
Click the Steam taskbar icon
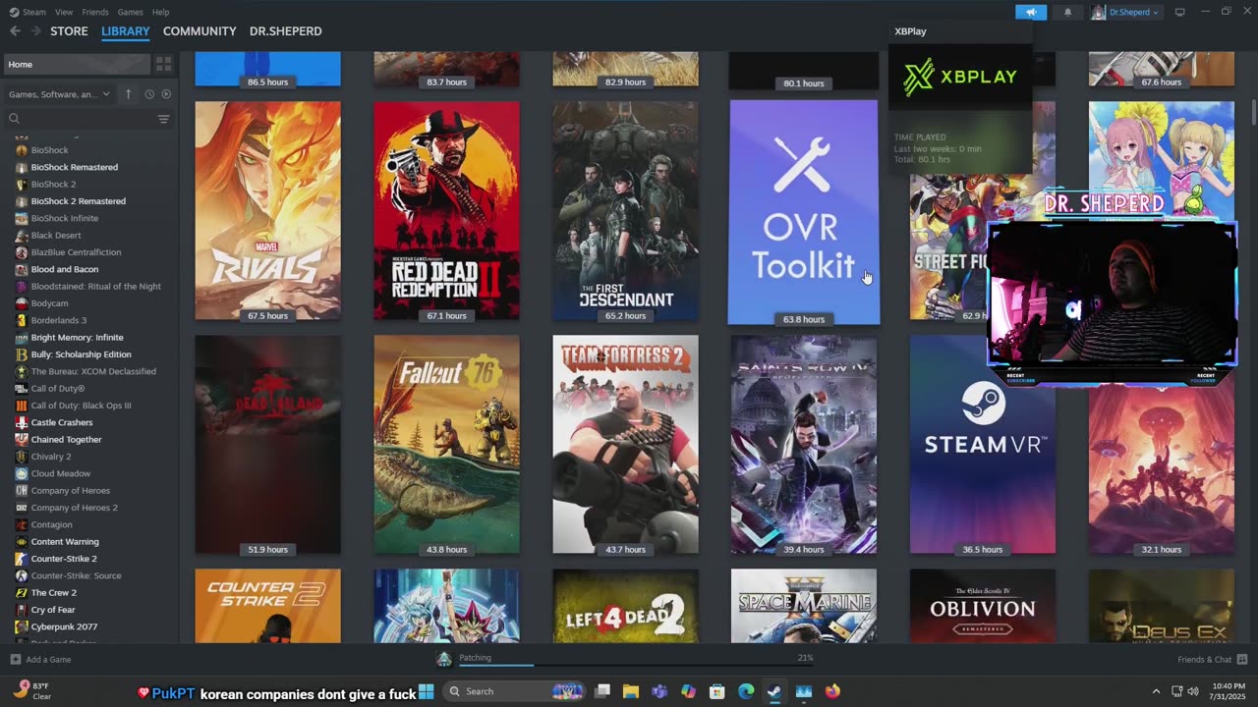click(x=774, y=691)
